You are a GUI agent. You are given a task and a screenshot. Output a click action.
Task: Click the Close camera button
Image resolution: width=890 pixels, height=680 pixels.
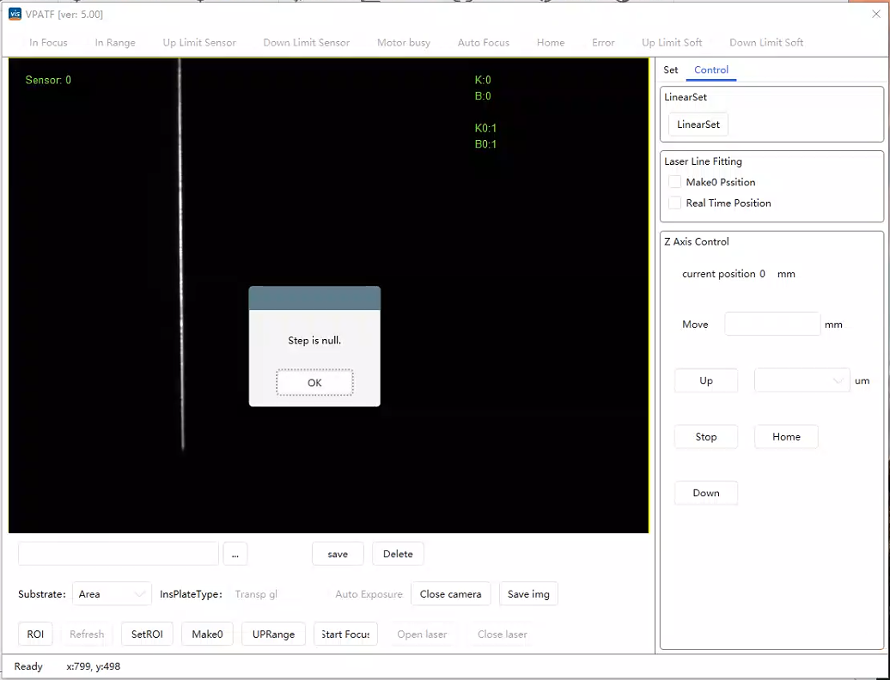tap(451, 594)
